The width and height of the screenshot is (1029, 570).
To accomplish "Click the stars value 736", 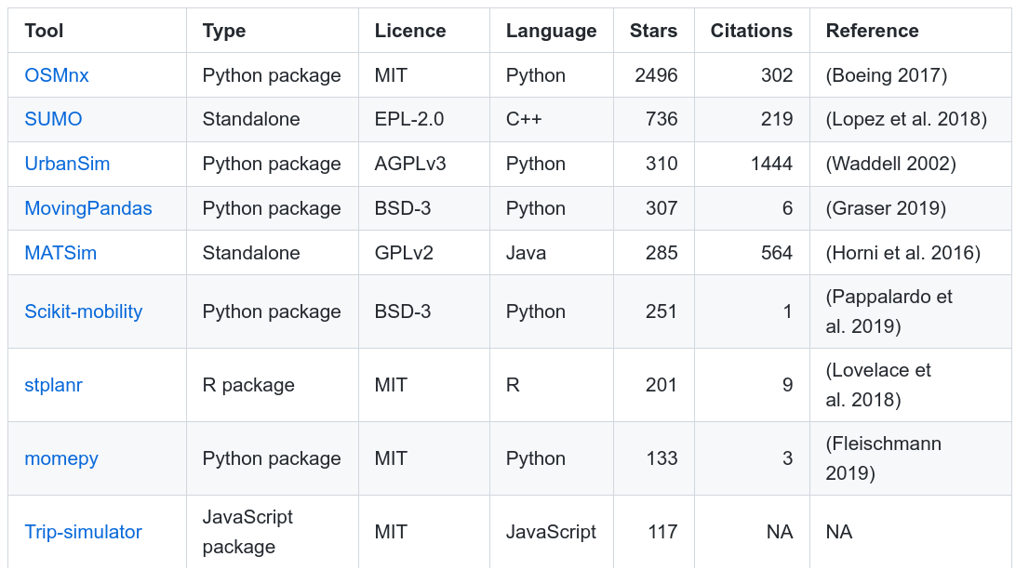I will click(661, 119).
